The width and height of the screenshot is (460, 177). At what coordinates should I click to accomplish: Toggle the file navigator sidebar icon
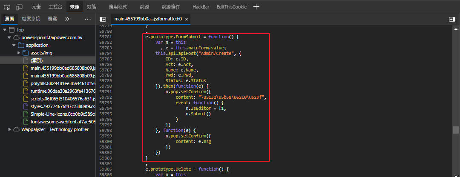click(103, 19)
